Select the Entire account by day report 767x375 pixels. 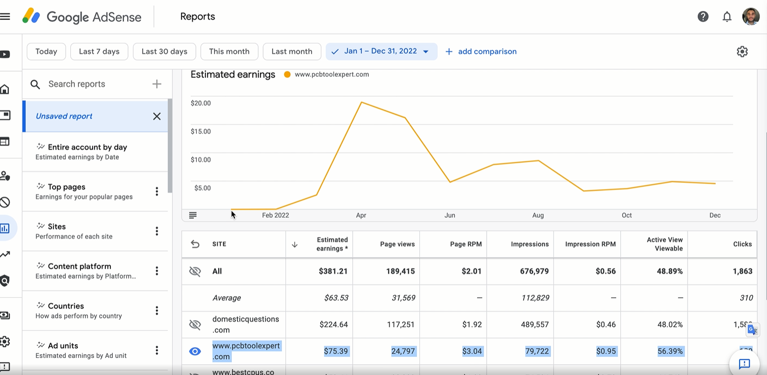95,152
